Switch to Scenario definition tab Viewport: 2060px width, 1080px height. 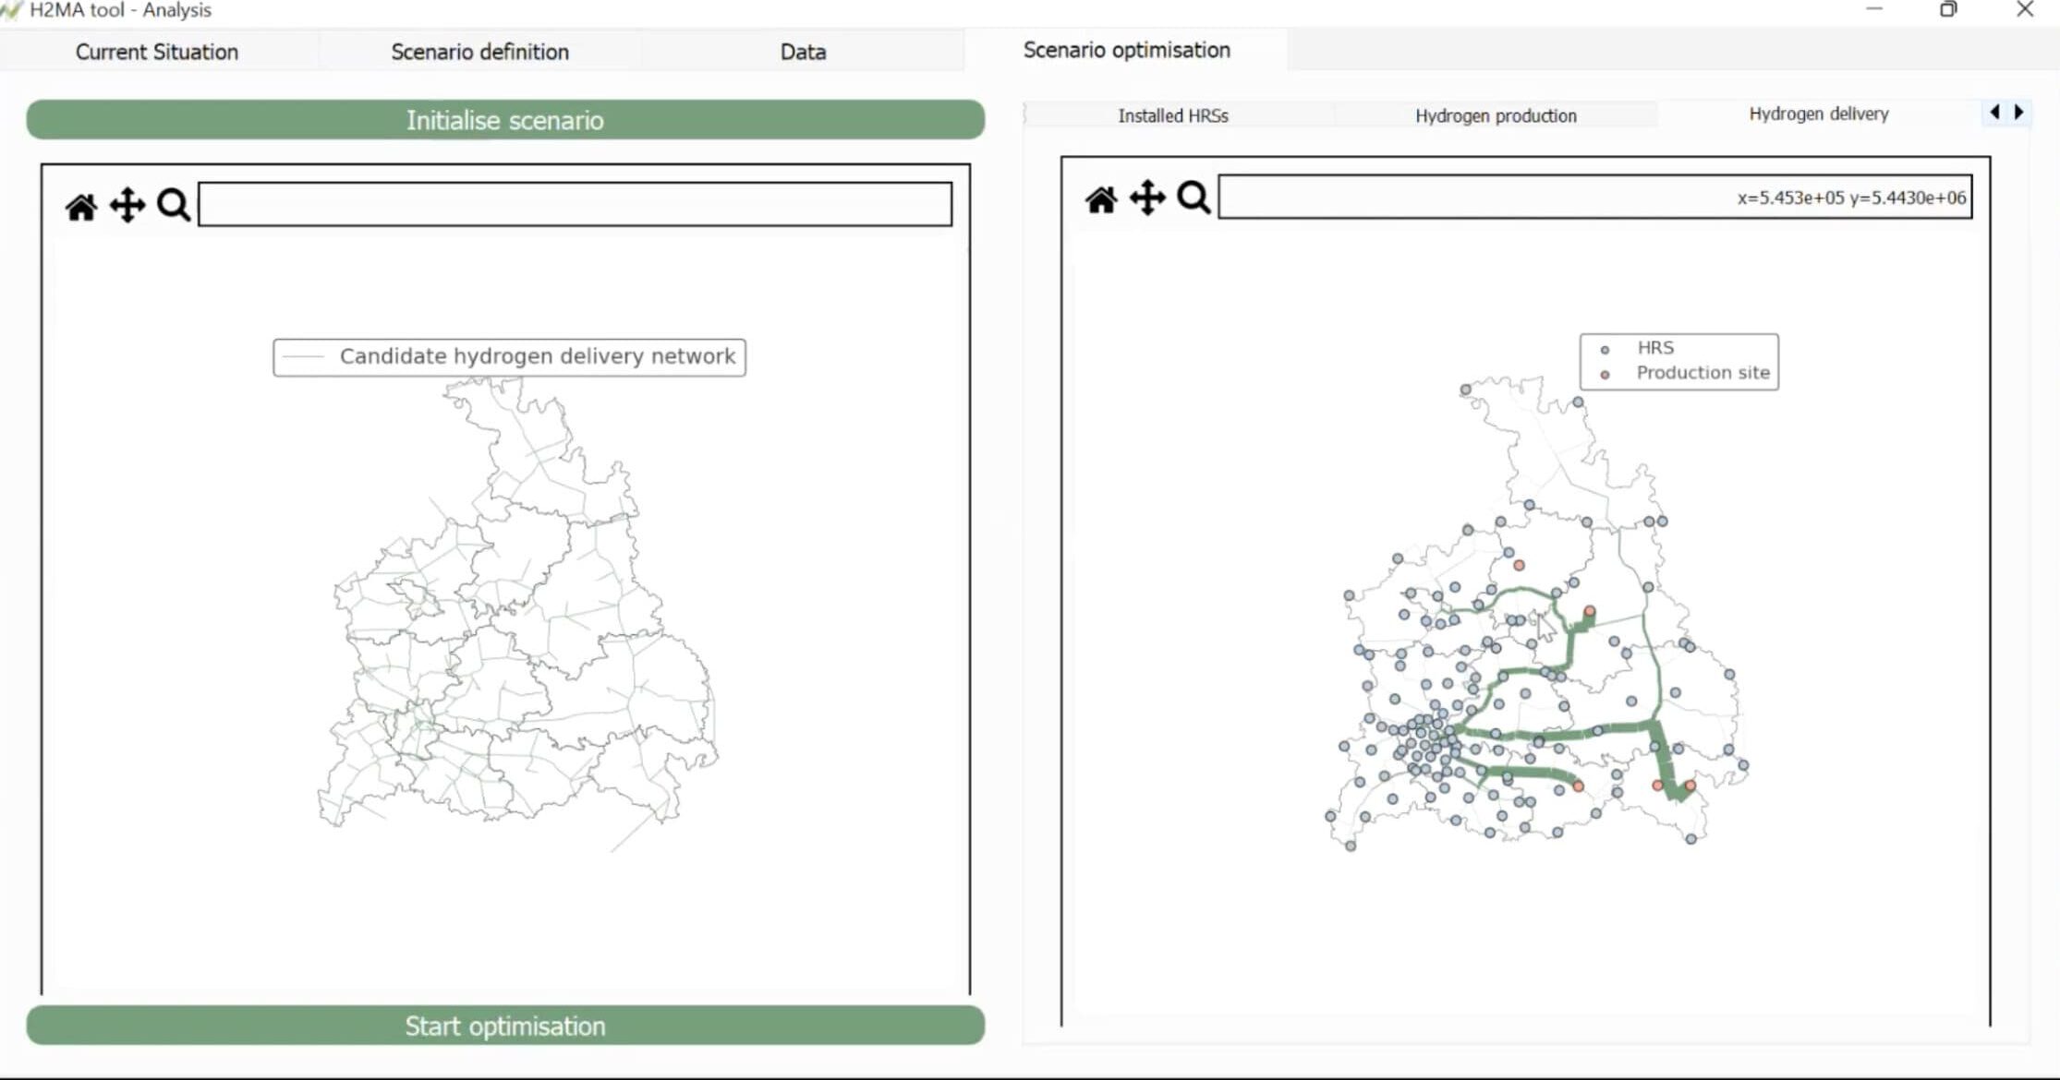pos(479,52)
